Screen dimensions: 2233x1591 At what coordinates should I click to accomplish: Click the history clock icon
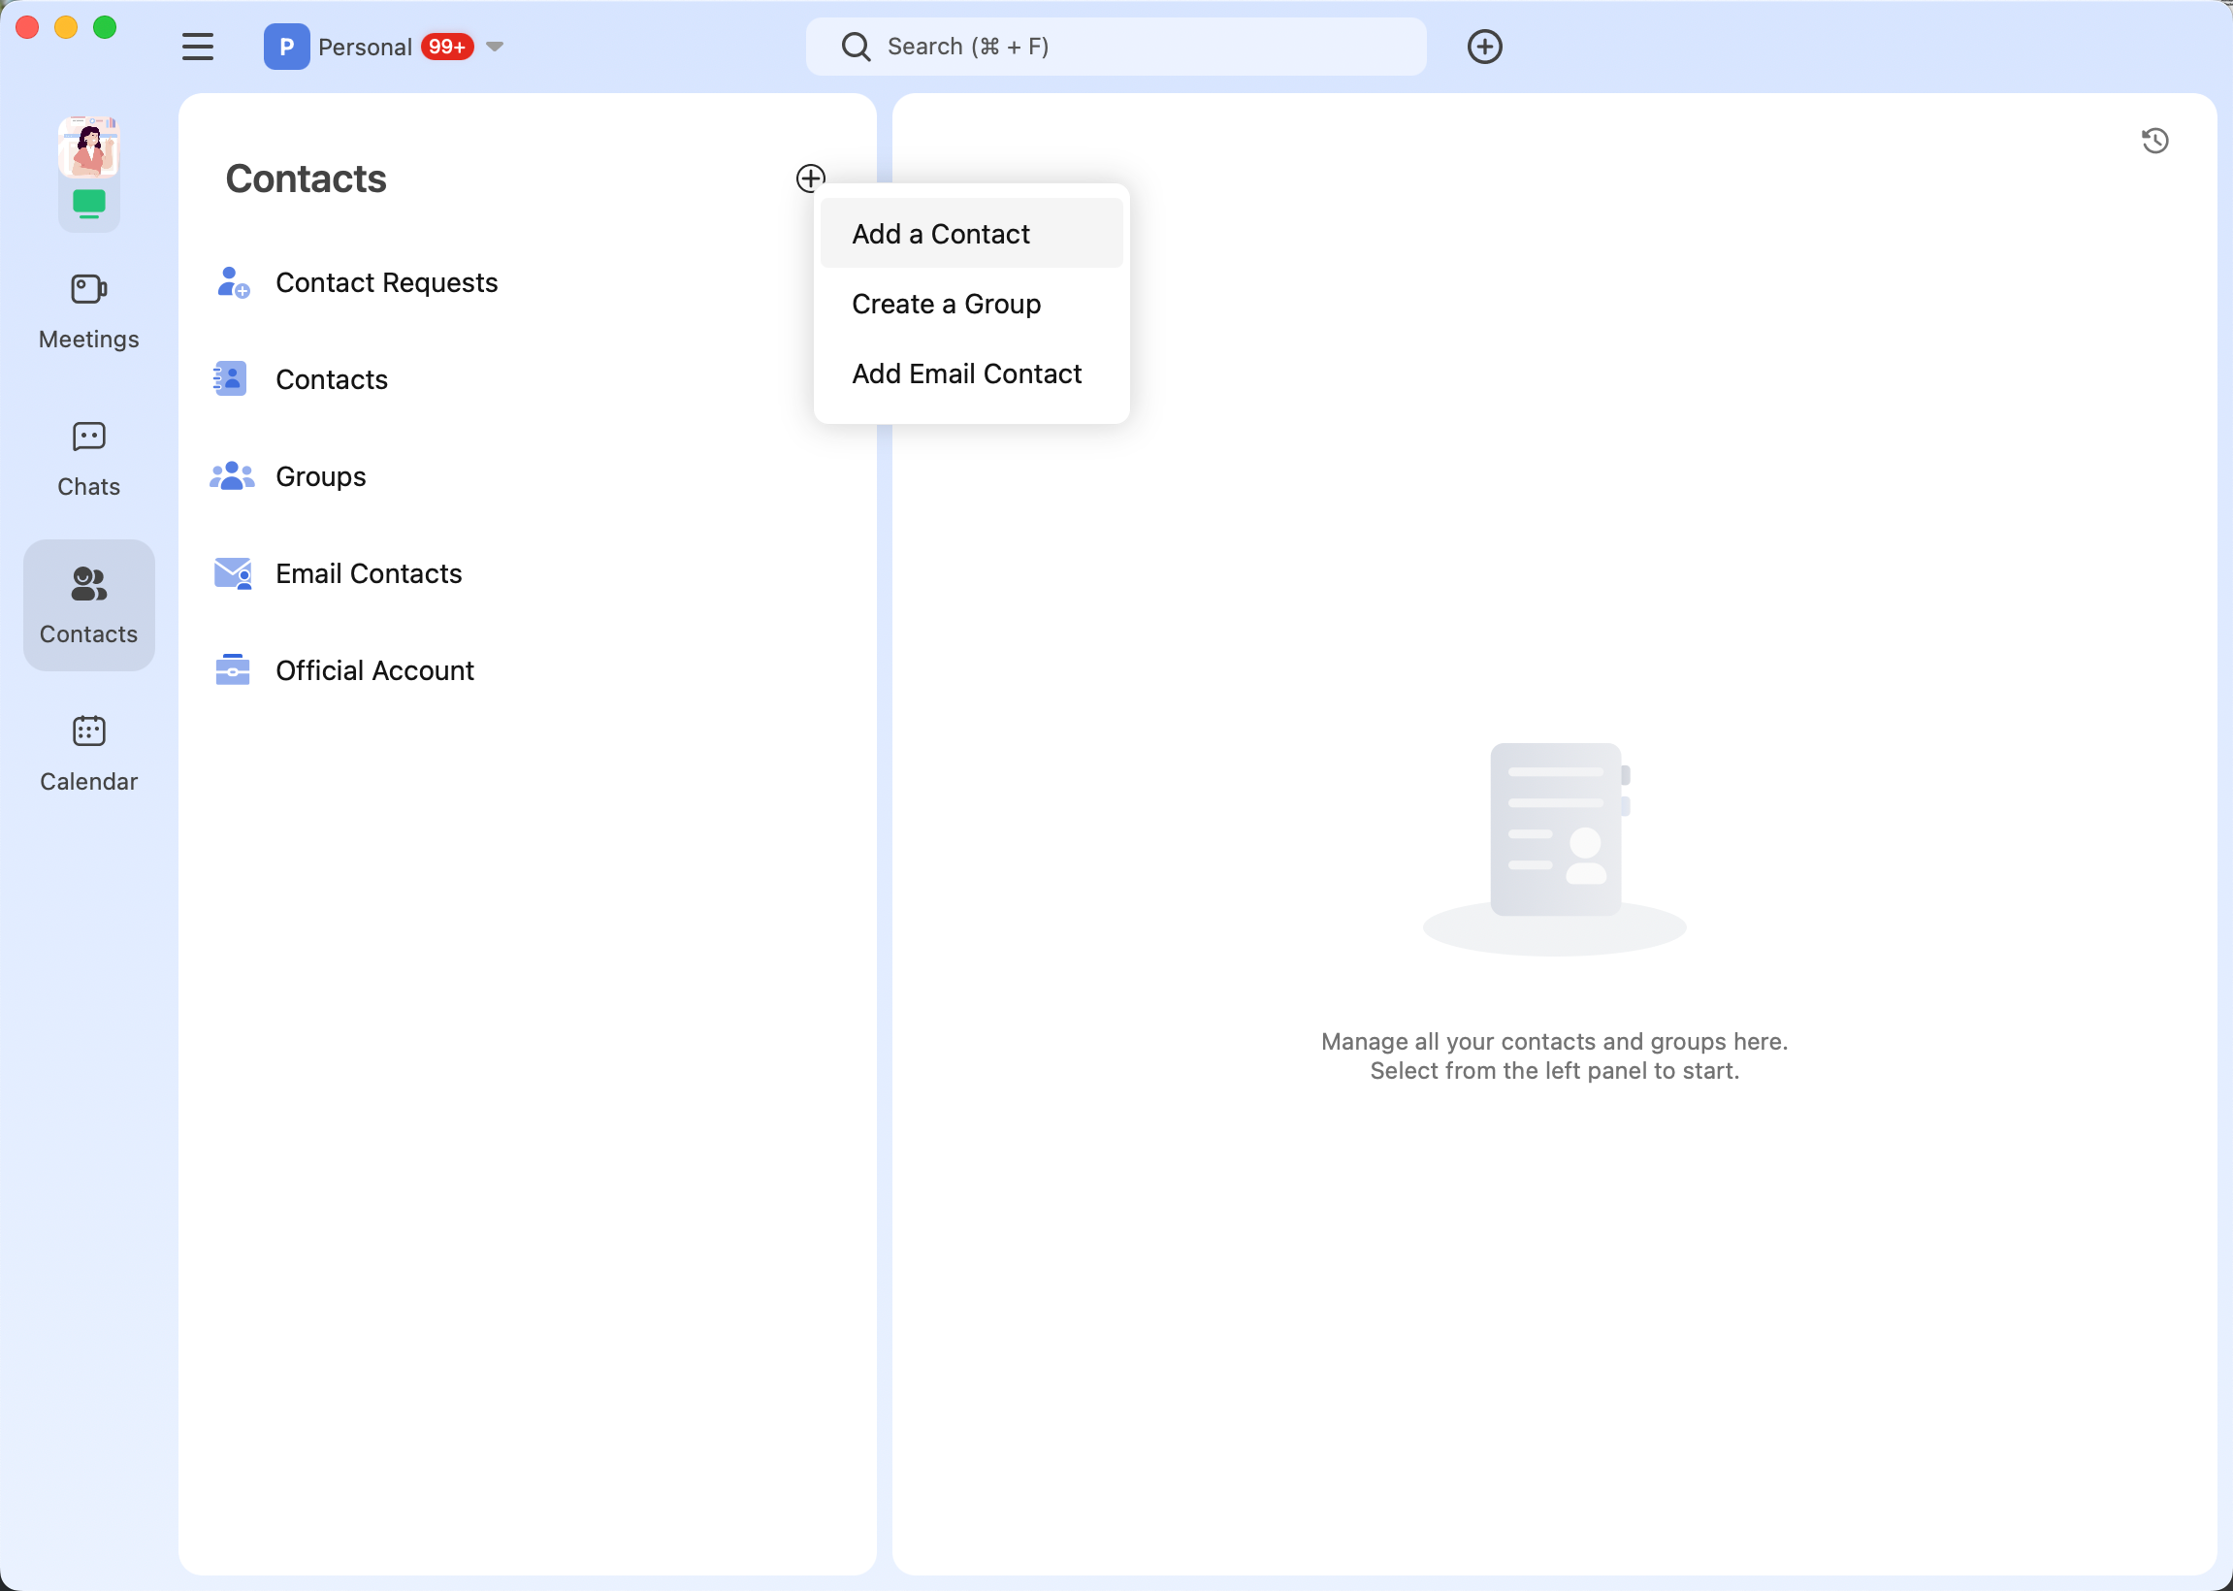2153,141
